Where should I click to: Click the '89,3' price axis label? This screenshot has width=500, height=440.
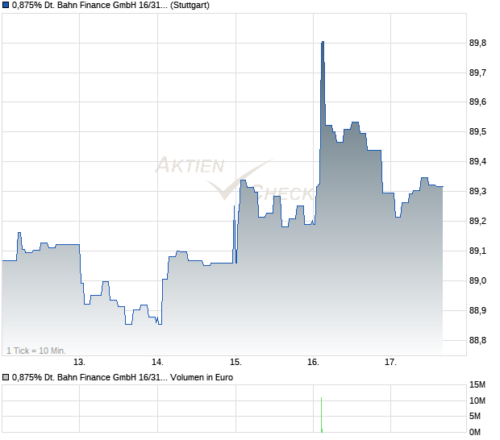tap(477, 191)
